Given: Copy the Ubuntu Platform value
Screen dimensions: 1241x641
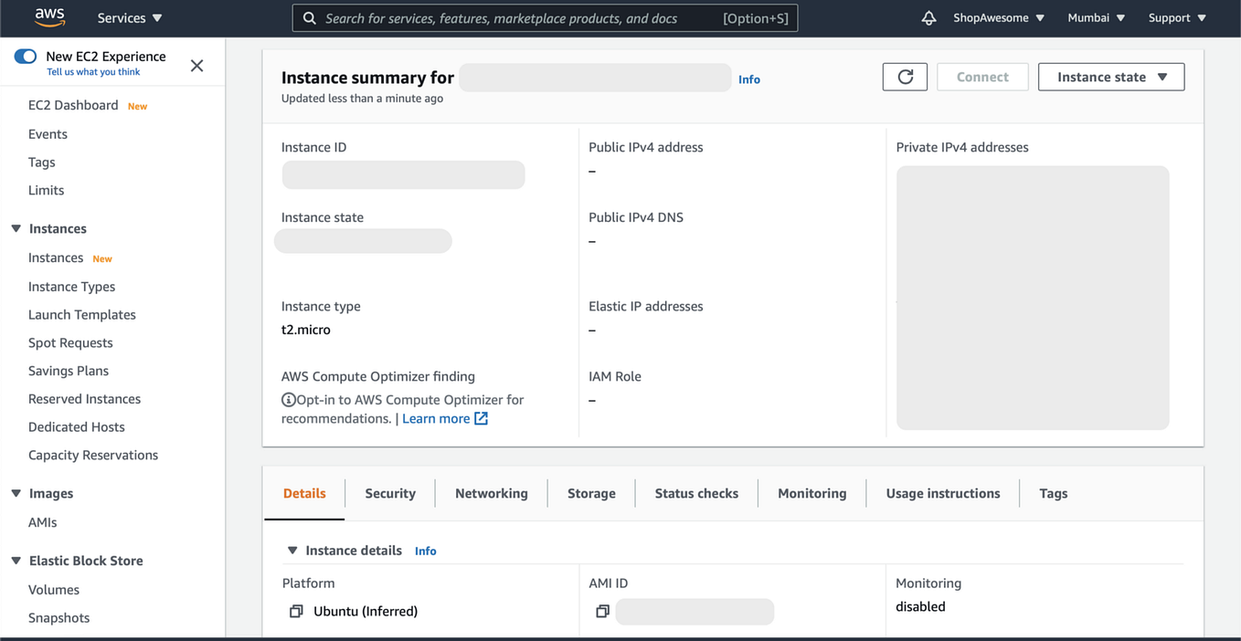Looking at the screenshot, I should pyautogui.click(x=296, y=611).
